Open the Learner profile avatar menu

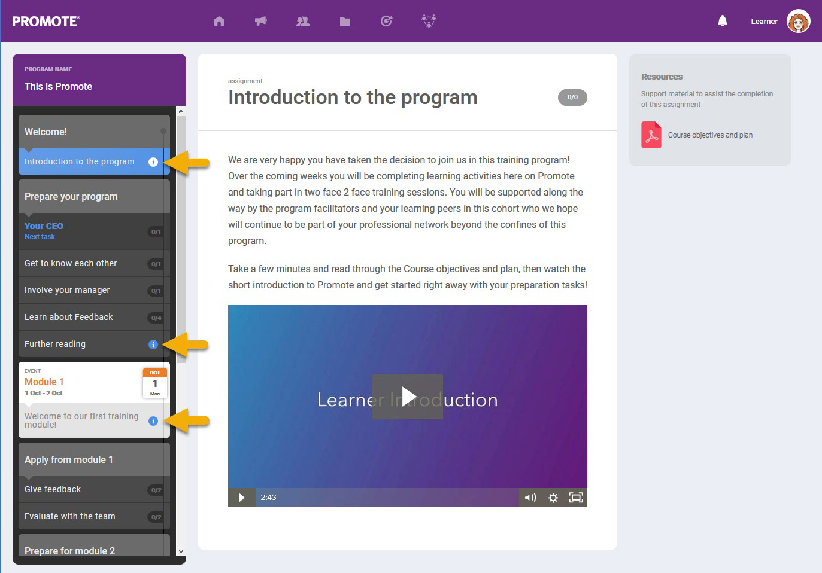[799, 20]
